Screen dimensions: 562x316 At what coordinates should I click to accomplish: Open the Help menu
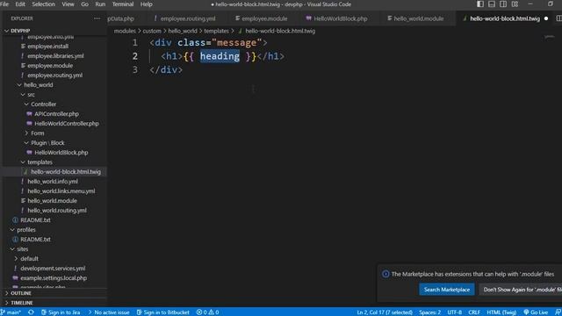point(147,4)
